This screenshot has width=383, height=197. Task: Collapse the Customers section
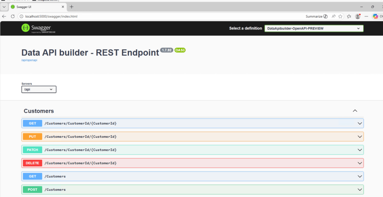[355, 111]
